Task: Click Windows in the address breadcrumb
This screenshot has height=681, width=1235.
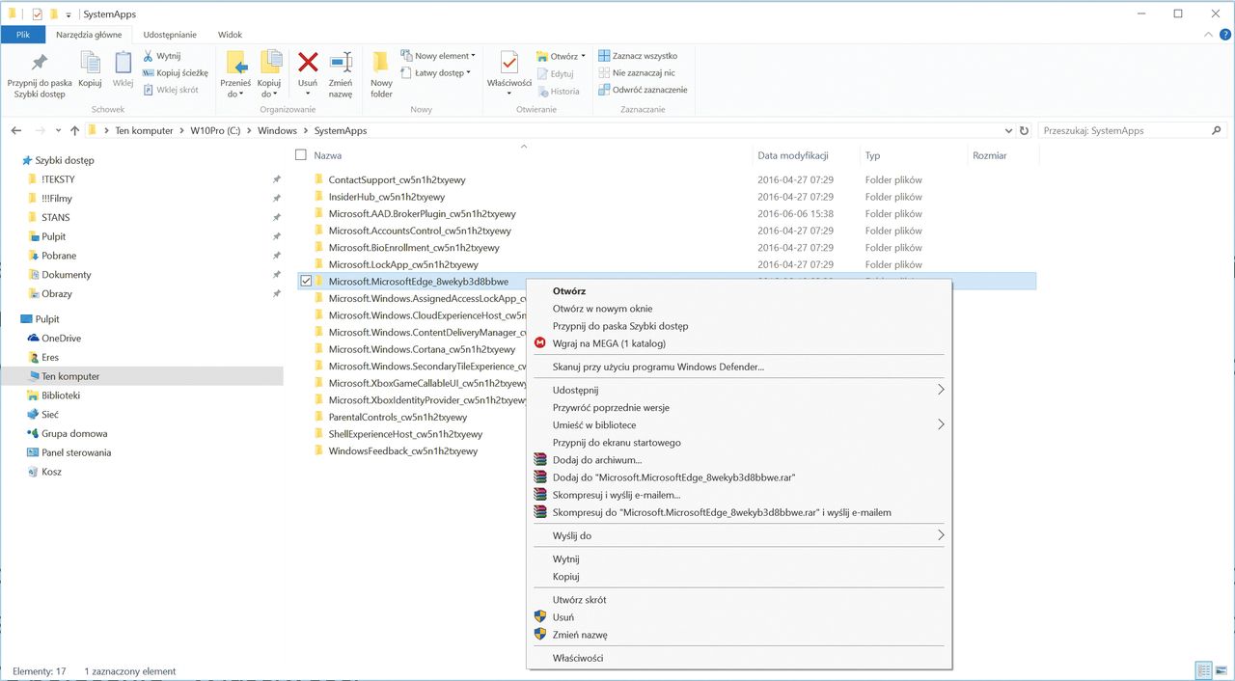Action: tap(277, 130)
